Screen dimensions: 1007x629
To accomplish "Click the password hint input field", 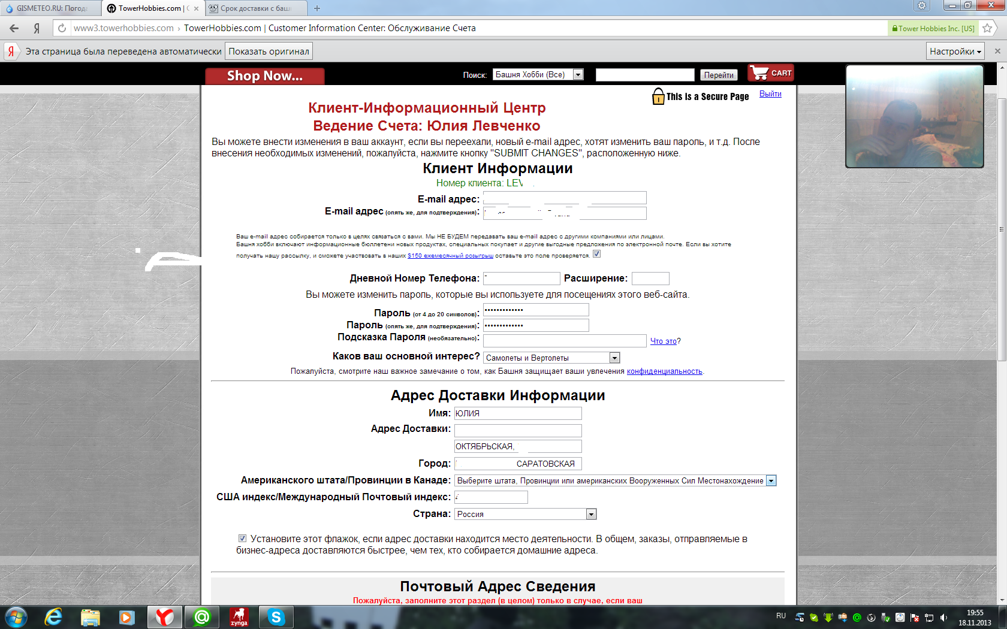I will pos(565,341).
